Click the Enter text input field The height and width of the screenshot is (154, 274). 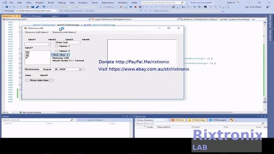click(68, 42)
